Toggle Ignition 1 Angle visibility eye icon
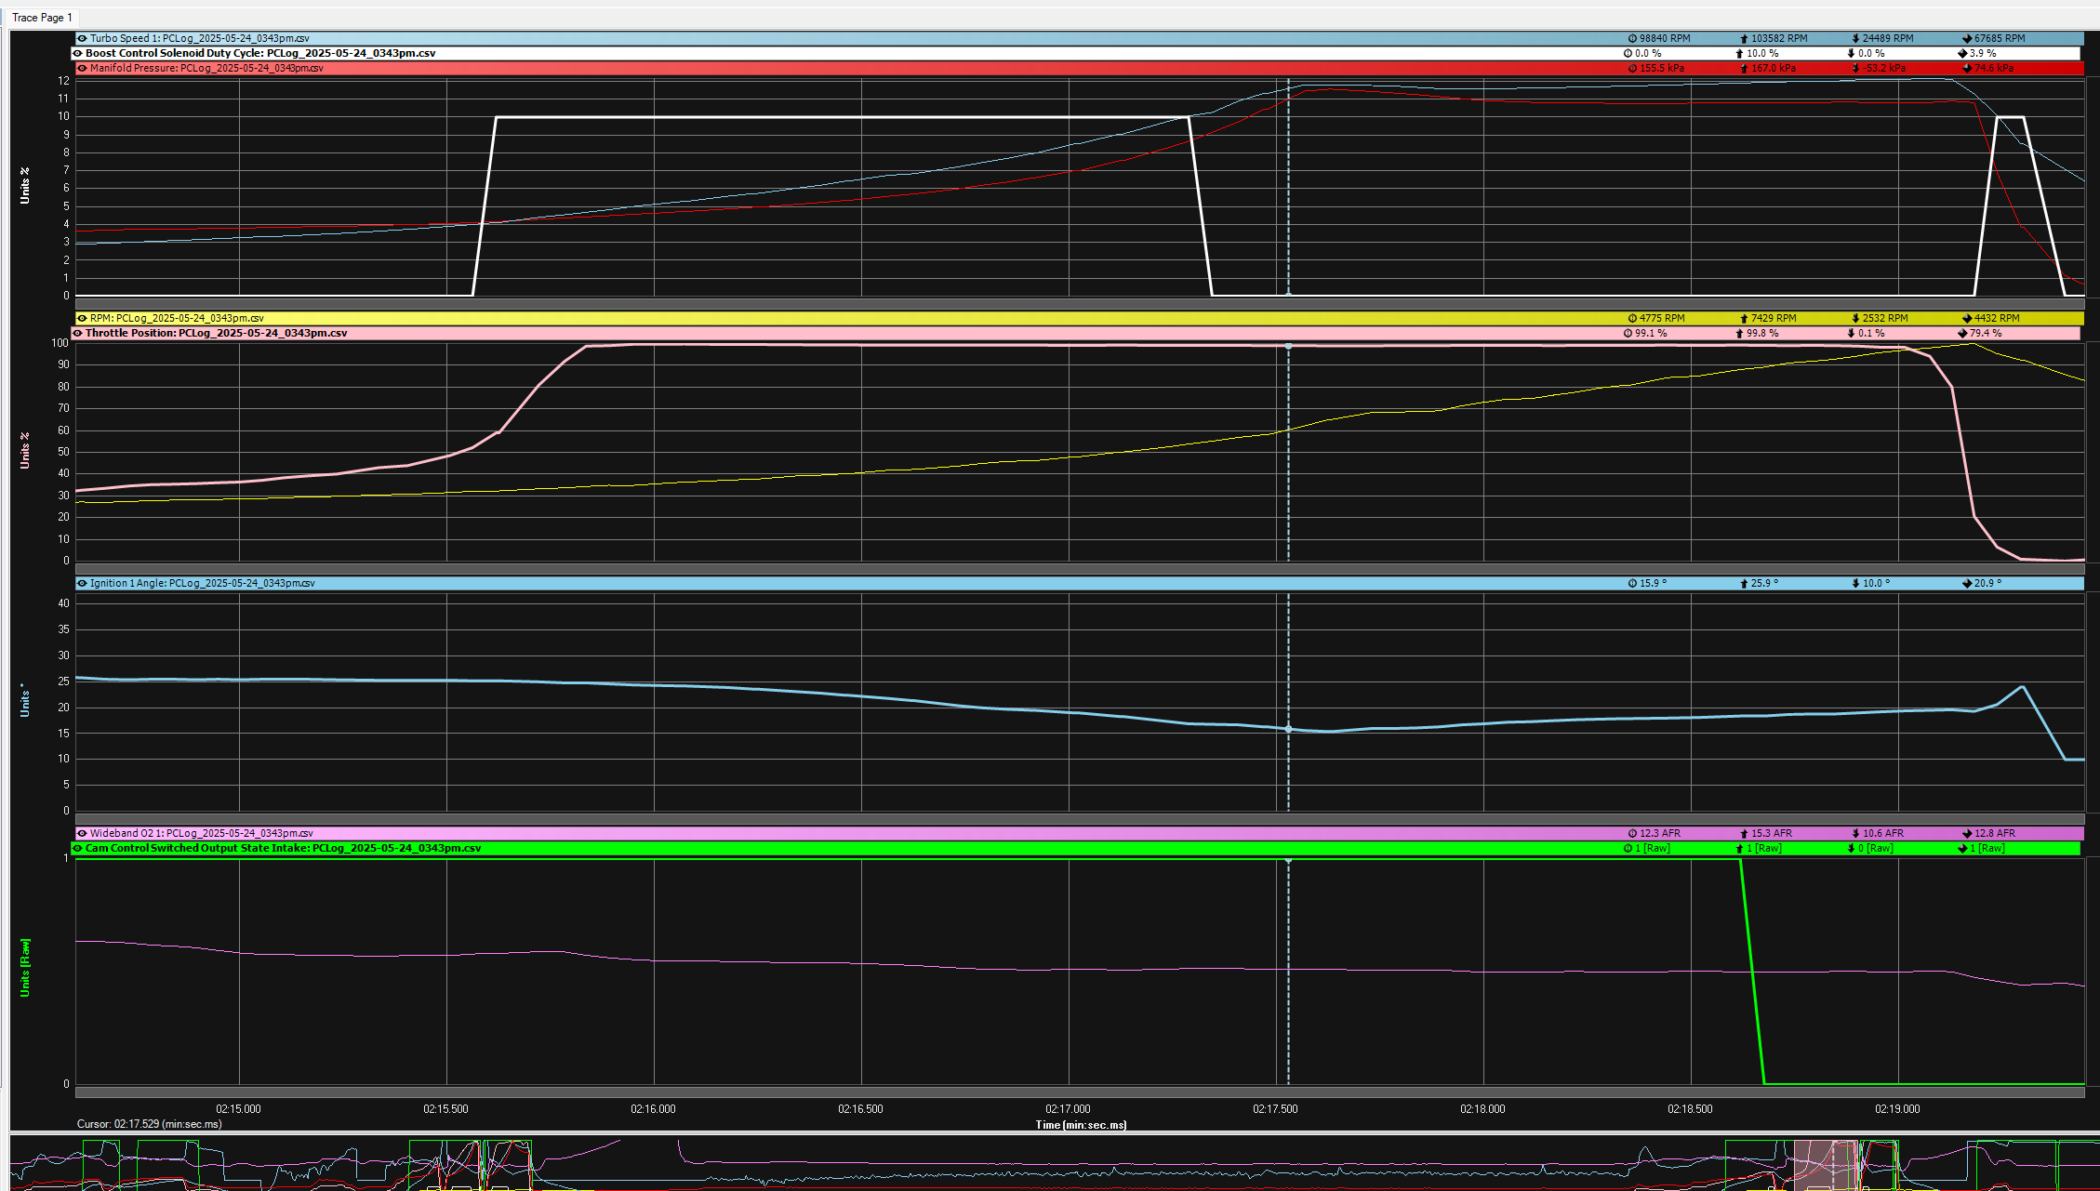Viewport: 2100px width, 1191px height. pos(82,583)
